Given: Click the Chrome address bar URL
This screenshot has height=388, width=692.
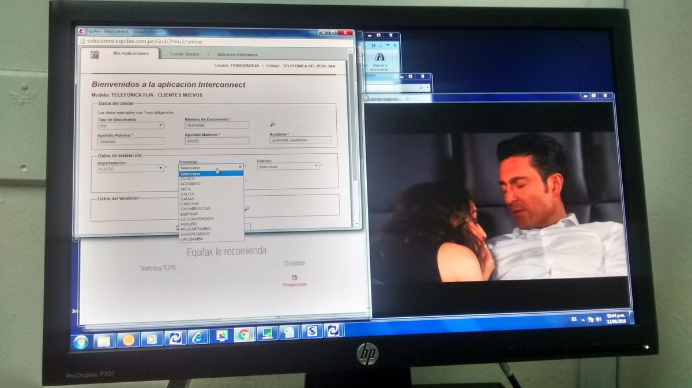Looking at the screenshot, I should 145,42.
